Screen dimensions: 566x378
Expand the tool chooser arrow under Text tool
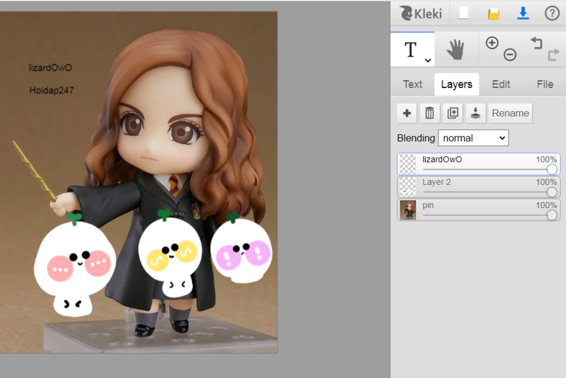[428, 60]
